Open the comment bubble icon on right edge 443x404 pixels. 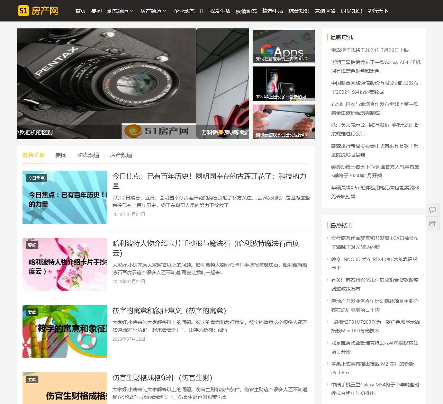click(433, 209)
